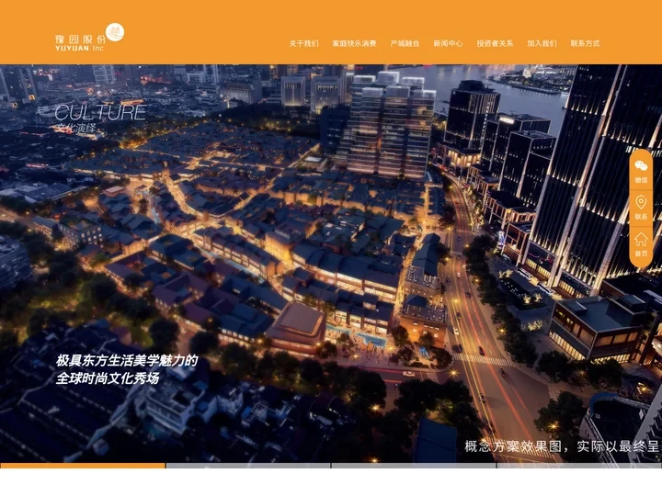662x496 pixels.
Task: Open the WeChat (微信) sidebar icon
Action: [641, 171]
